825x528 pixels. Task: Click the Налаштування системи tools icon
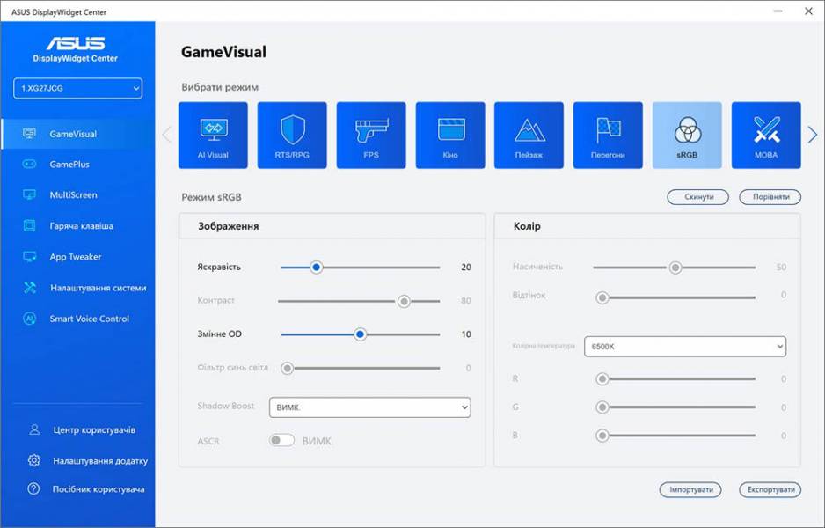(30, 288)
